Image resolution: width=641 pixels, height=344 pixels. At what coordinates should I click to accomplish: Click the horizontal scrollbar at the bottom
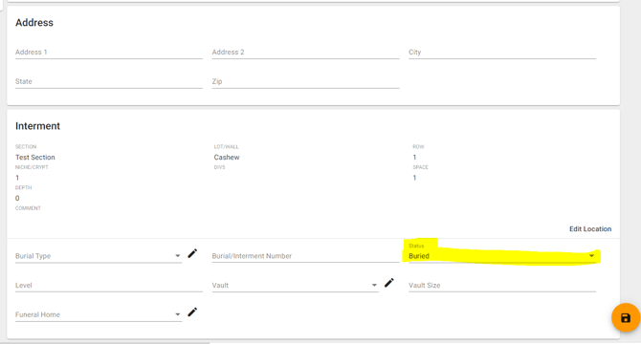(x=105, y=343)
